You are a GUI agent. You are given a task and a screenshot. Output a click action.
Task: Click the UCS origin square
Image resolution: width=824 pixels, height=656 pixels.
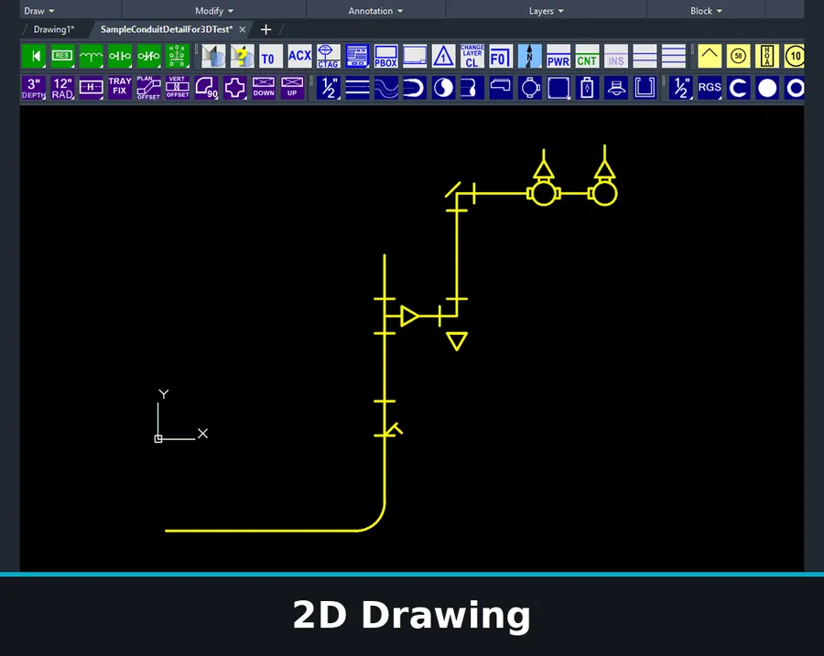tap(158, 438)
